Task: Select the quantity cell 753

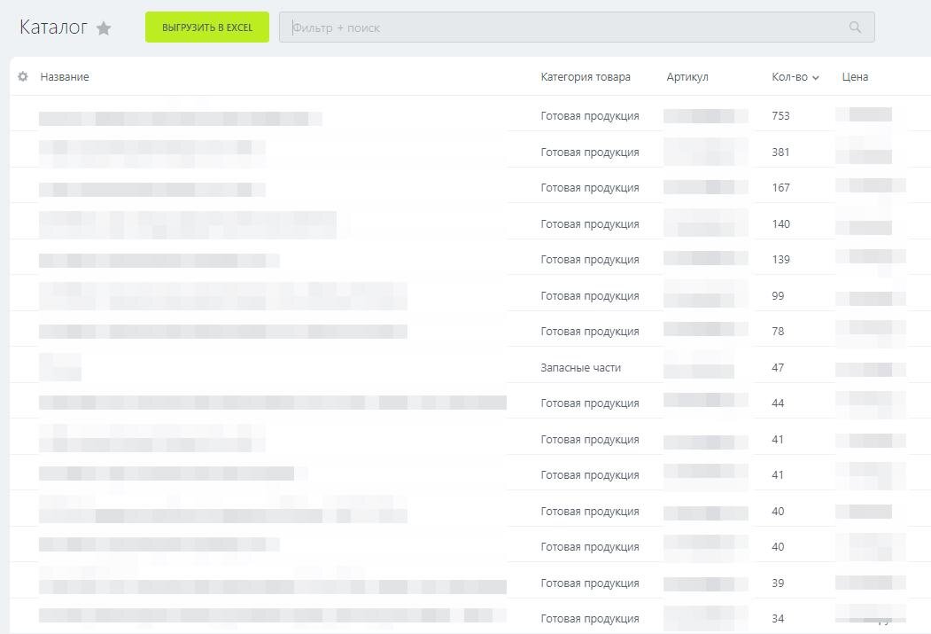Action: click(780, 116)
